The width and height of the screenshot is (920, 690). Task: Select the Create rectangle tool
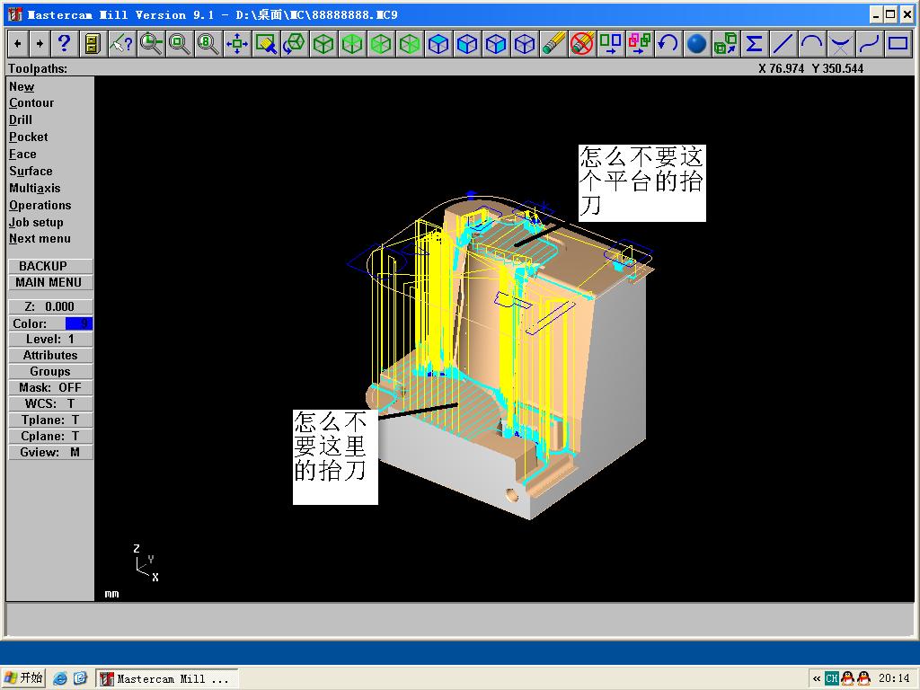point(898,43)
